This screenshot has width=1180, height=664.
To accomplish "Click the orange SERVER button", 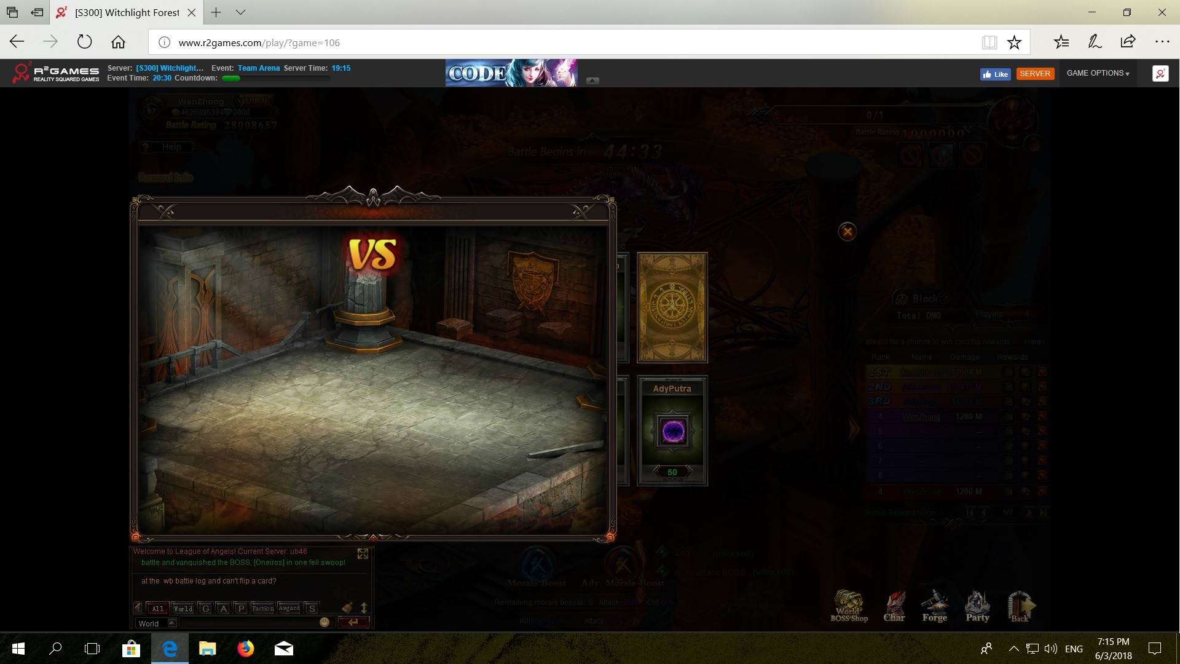I will (x=1035, y=74).
